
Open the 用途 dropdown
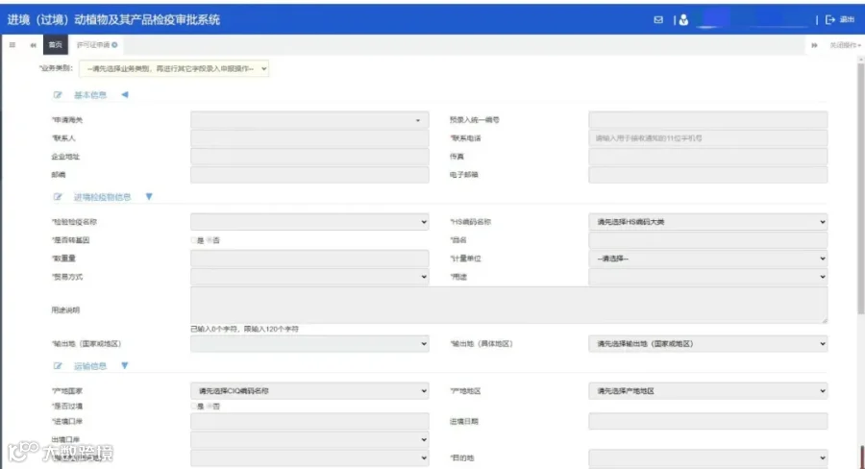pyautogui.click(x=707, y=277)
